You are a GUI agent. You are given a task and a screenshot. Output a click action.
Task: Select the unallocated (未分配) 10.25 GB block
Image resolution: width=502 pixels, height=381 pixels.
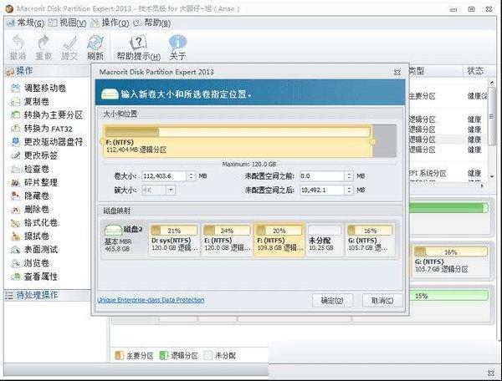tap(325, 240)
